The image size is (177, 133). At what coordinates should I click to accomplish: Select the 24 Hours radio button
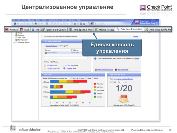click(x=77, y=78)
